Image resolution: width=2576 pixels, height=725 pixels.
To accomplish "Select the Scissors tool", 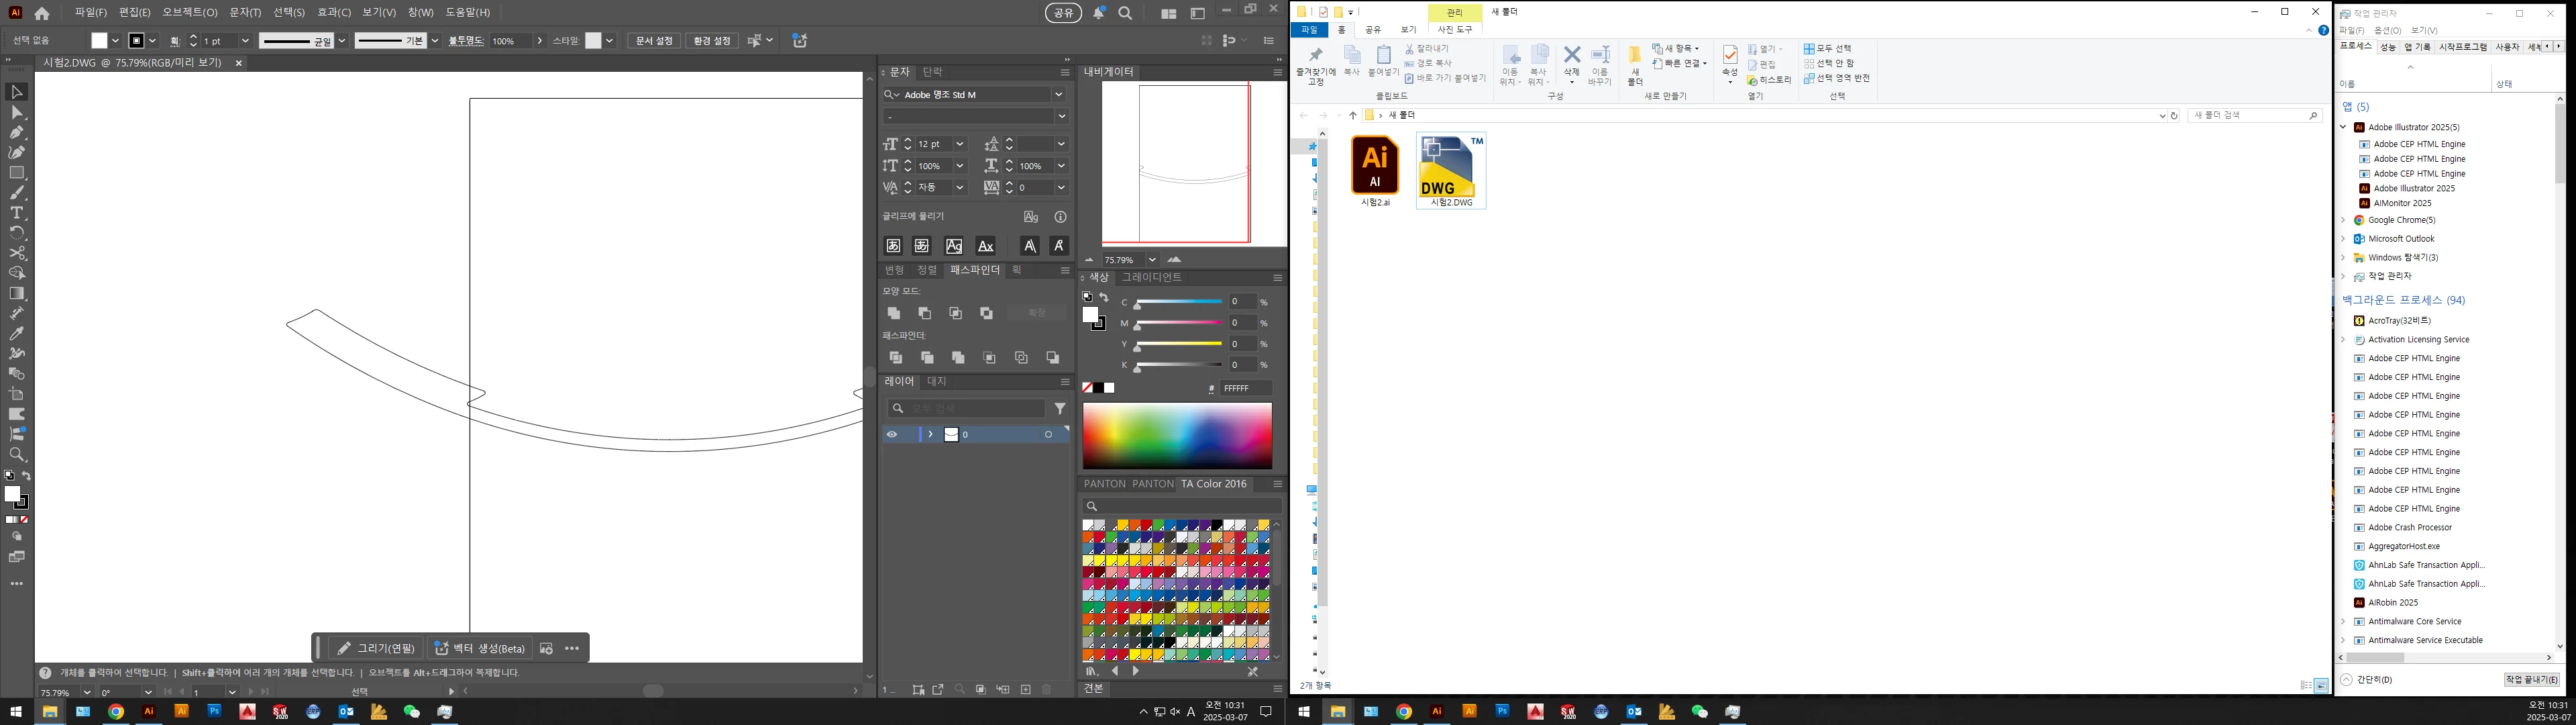I will point(17,253).
